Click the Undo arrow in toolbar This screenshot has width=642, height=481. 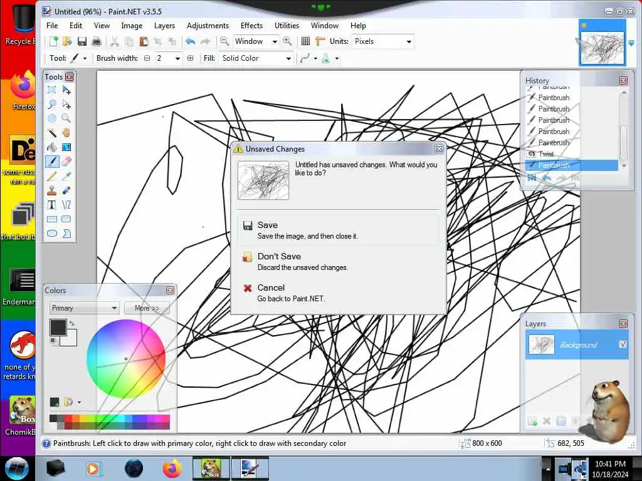[190, 41]
